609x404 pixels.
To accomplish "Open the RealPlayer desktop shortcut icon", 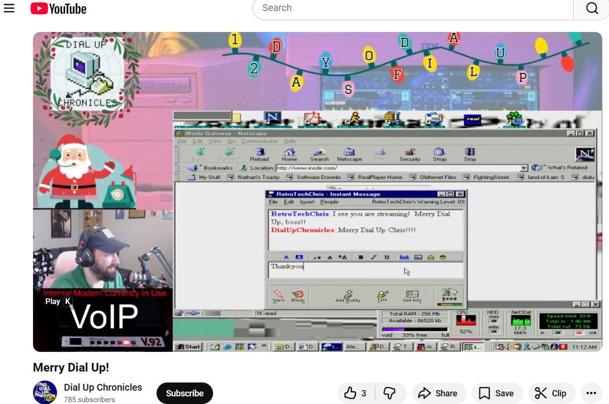I will point(473,120).
